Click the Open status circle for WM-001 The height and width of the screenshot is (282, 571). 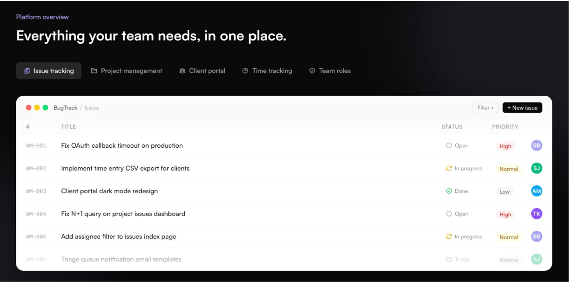click(x=449, y=145)
